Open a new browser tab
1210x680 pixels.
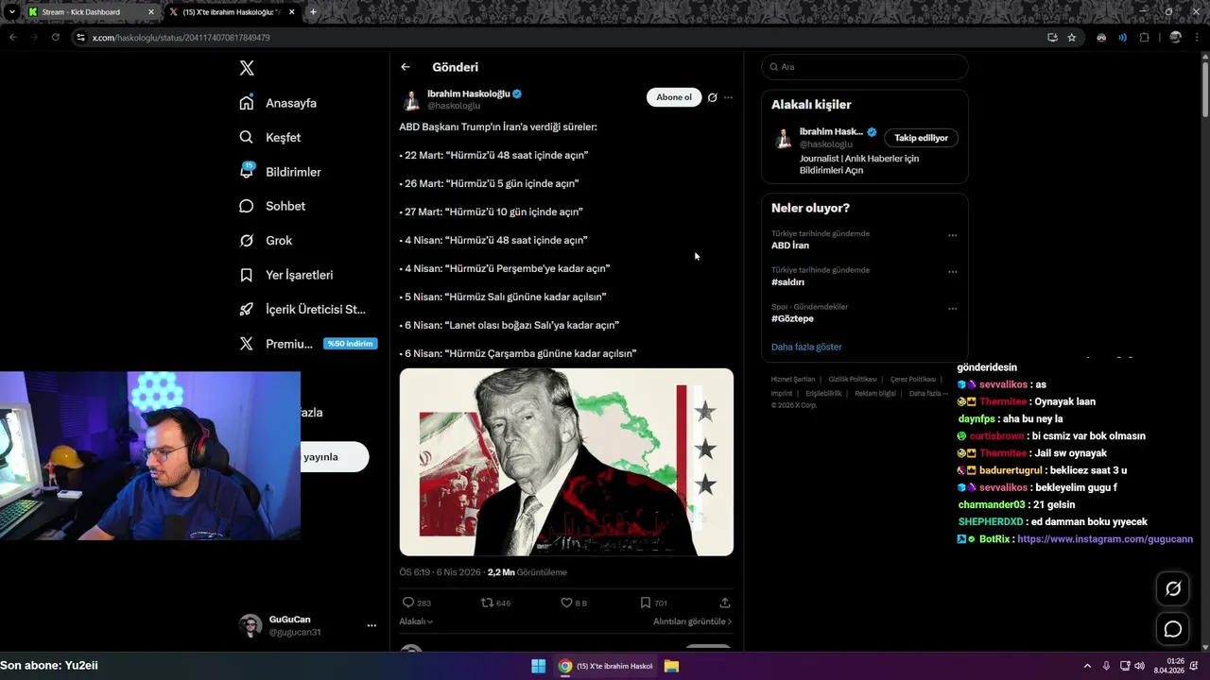[x=313, y=12]
